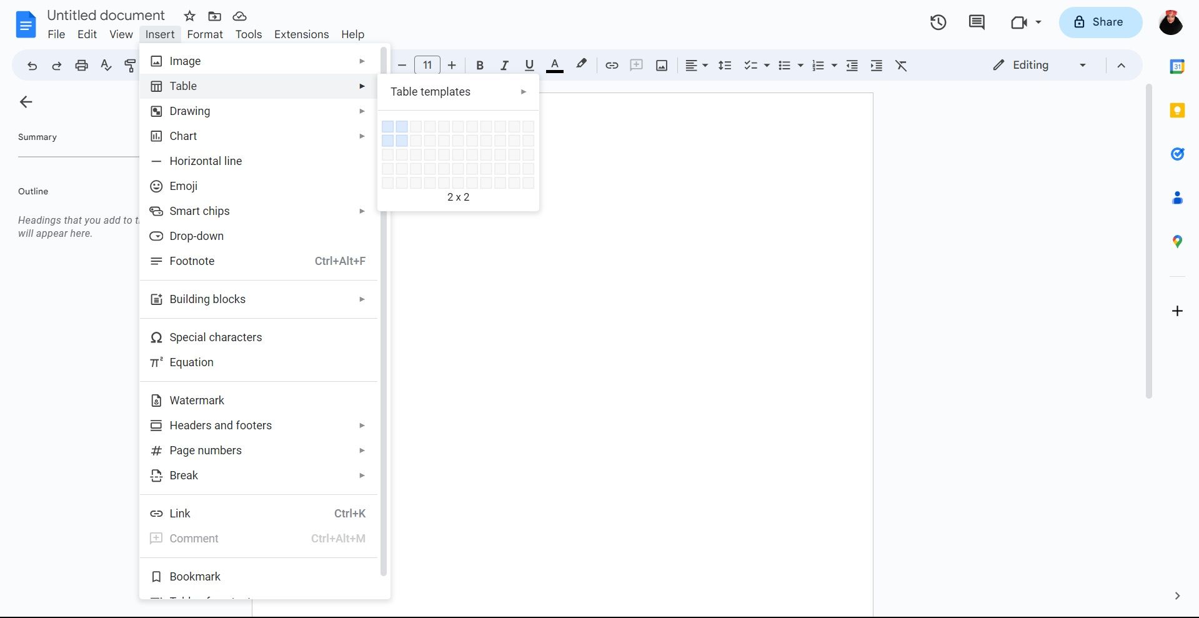Open the text color picker
Viewport: 1199px width, 618px height.
tap(555, 65)
